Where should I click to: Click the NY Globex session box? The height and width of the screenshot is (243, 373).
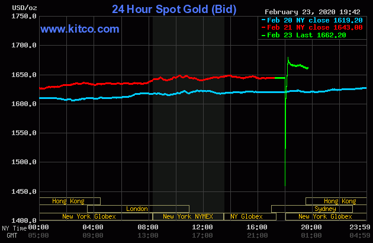246,216
